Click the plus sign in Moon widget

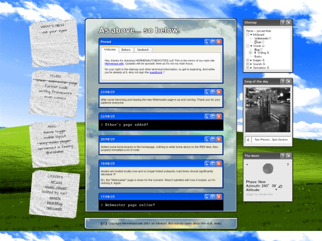click(247, 165)
